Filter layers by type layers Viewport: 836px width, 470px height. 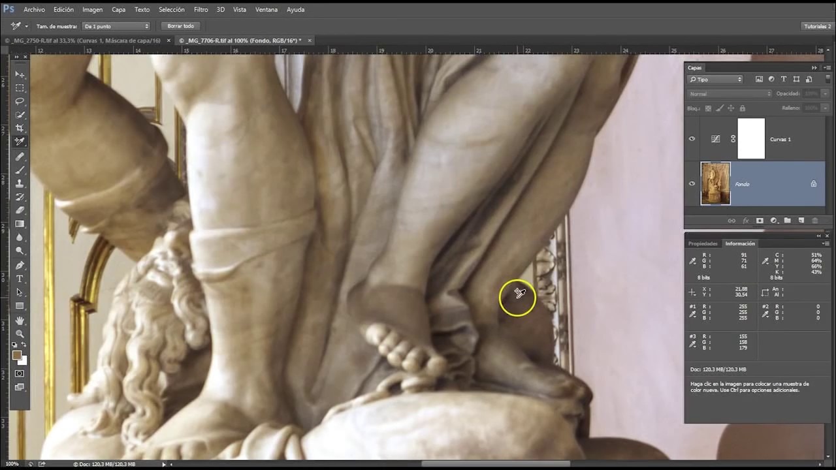point(784,79)
